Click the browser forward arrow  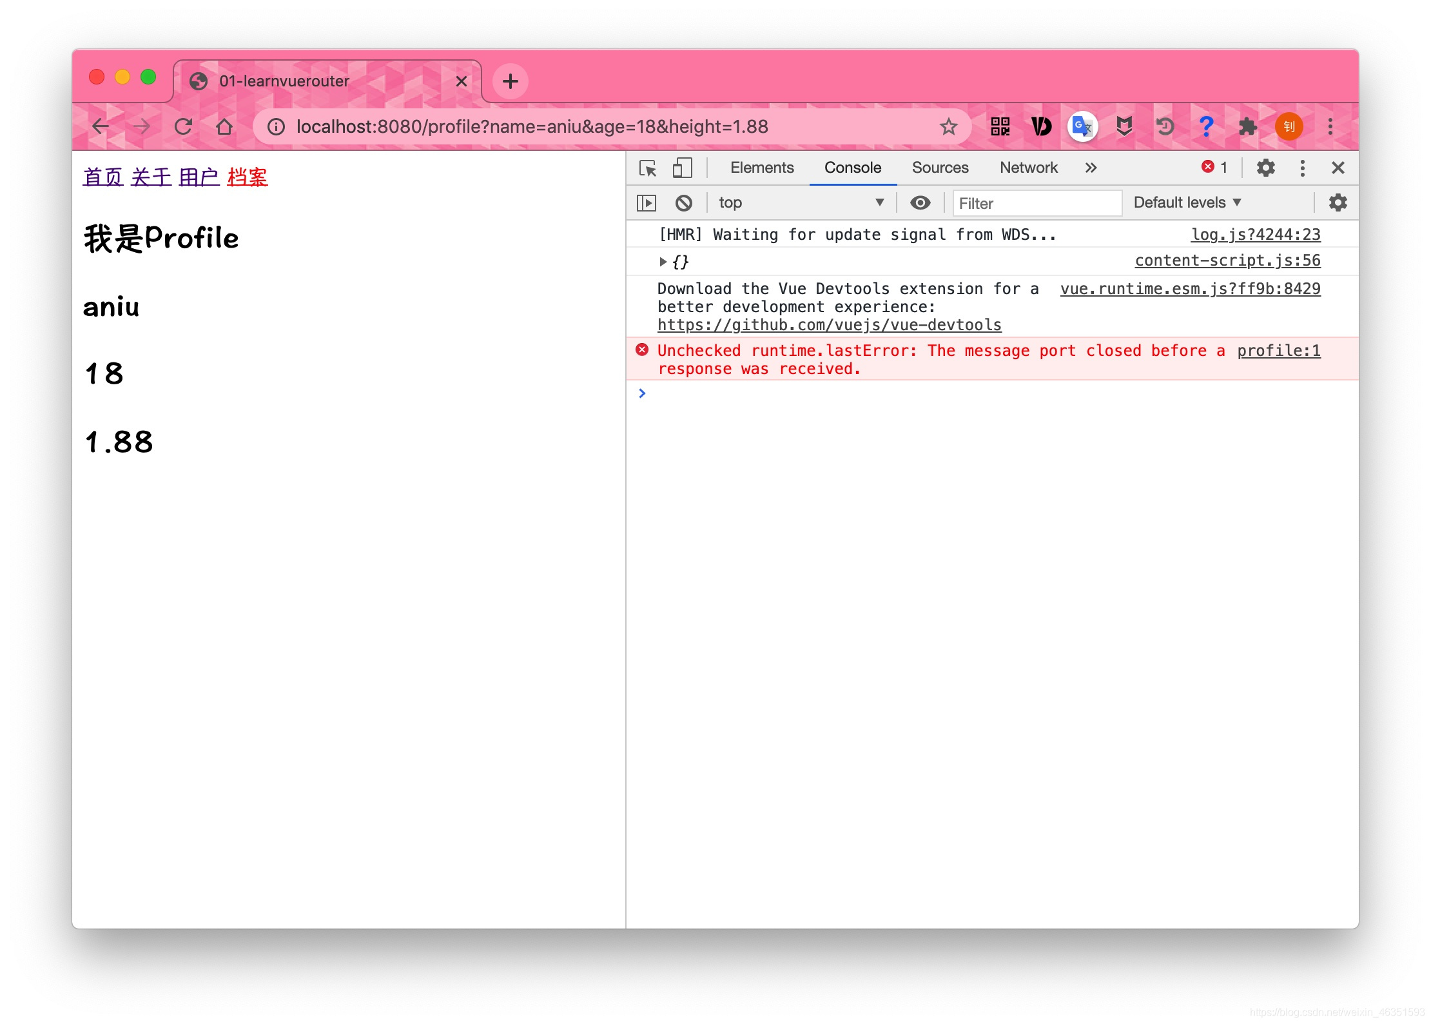(142, 126)
